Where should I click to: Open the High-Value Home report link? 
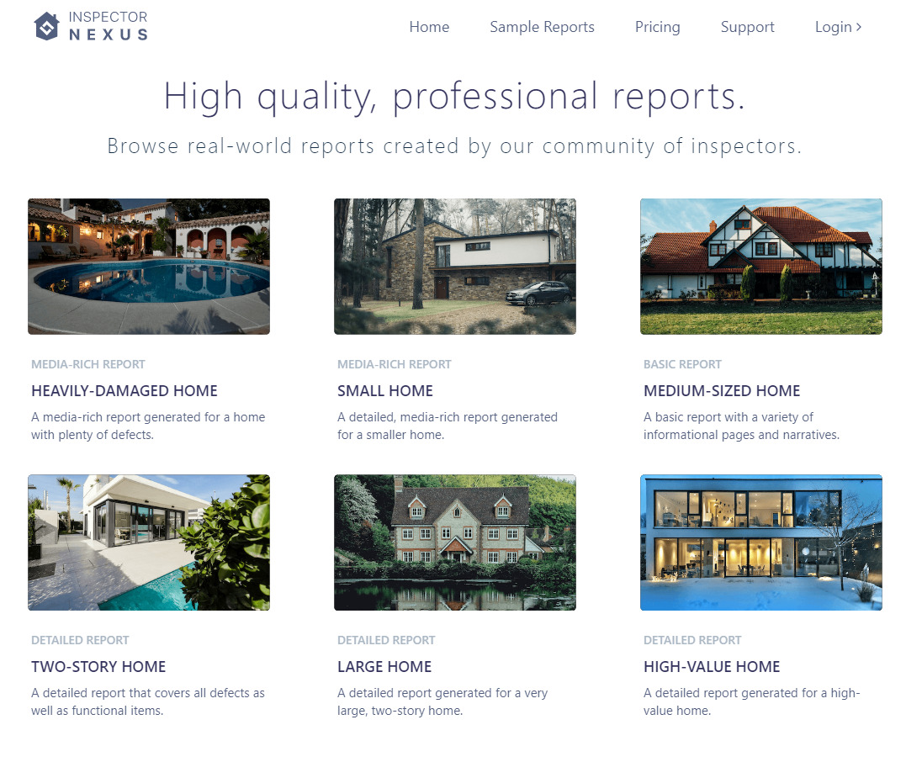[712, 666]
